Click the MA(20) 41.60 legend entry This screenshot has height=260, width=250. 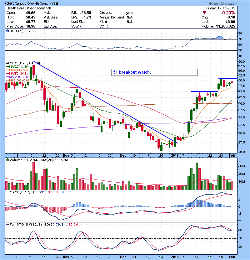coord(17,67)
